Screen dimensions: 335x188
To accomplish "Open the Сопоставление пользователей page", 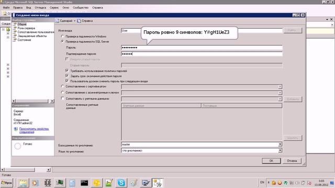I will pos(36,32).
